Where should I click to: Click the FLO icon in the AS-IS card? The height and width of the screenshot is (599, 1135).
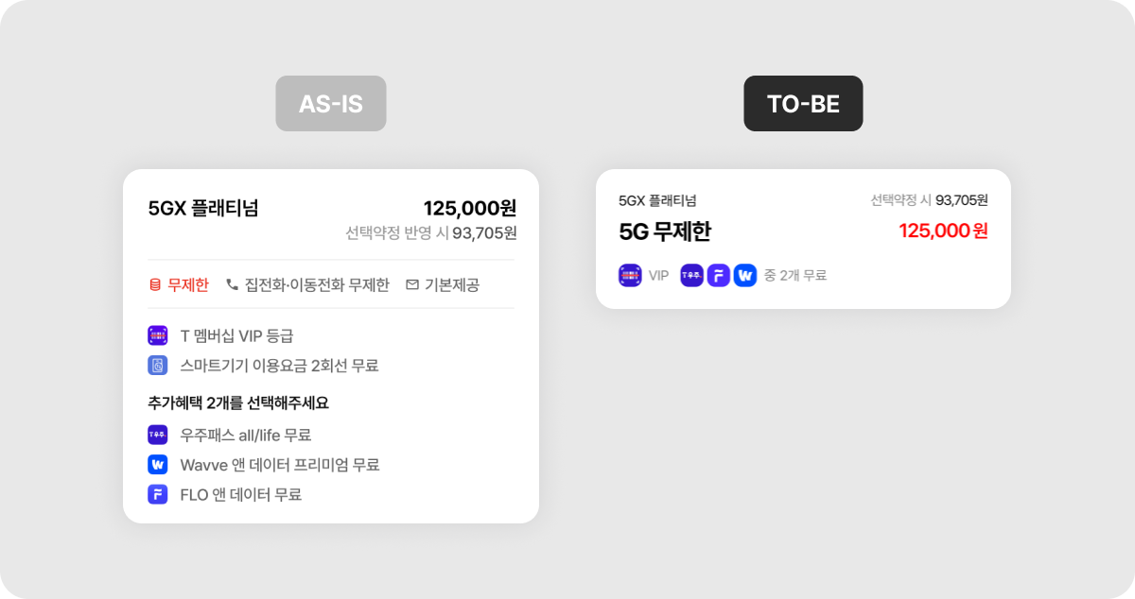156,494
